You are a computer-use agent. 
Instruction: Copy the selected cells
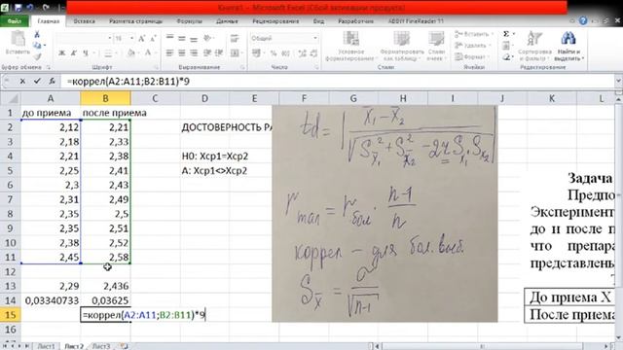pyautogui.click(x=37, y=46)
